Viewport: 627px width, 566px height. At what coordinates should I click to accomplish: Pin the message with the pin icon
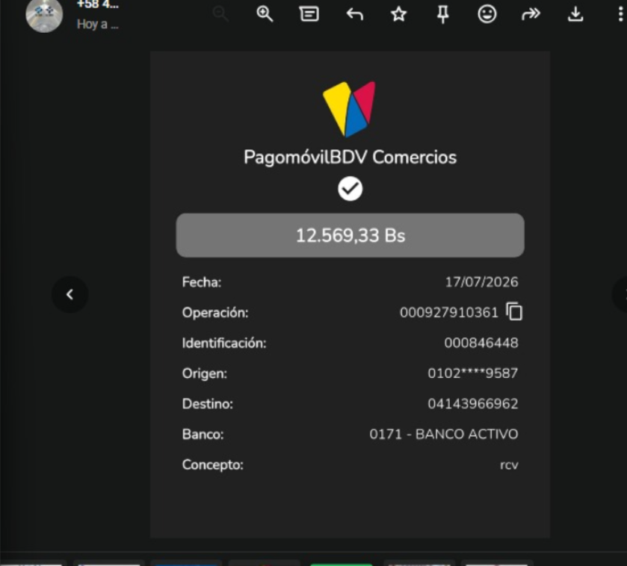(x=442, y=15)
